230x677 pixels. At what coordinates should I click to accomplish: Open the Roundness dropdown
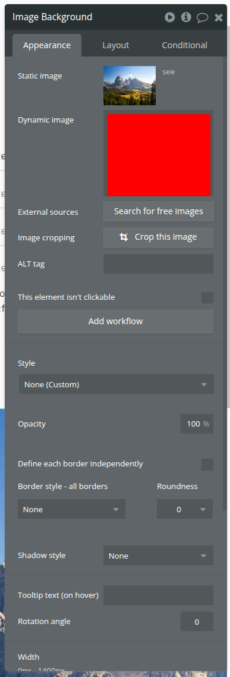pos(185,509)
